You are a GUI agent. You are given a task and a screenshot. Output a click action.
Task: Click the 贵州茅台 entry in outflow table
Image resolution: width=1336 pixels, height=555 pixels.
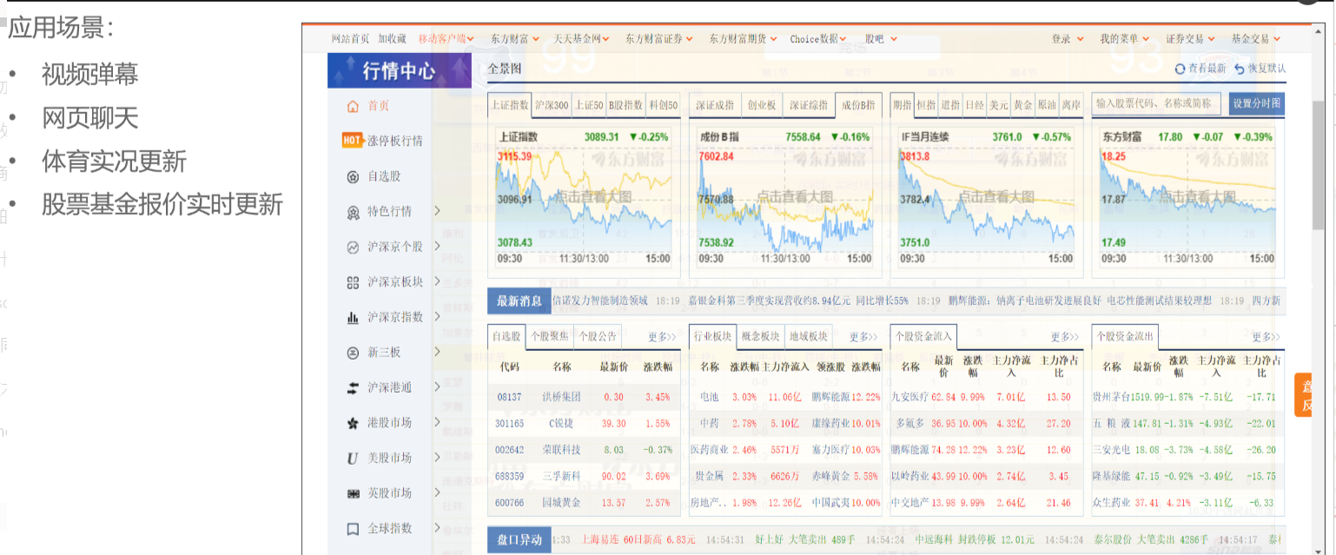coord(1112,397)
